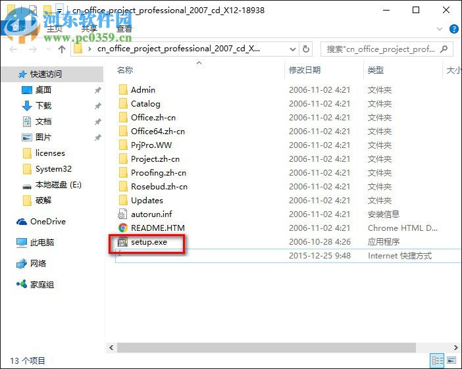Select the Project.zh-cn folder icon
462x369 pixels.
pos(123,159)
